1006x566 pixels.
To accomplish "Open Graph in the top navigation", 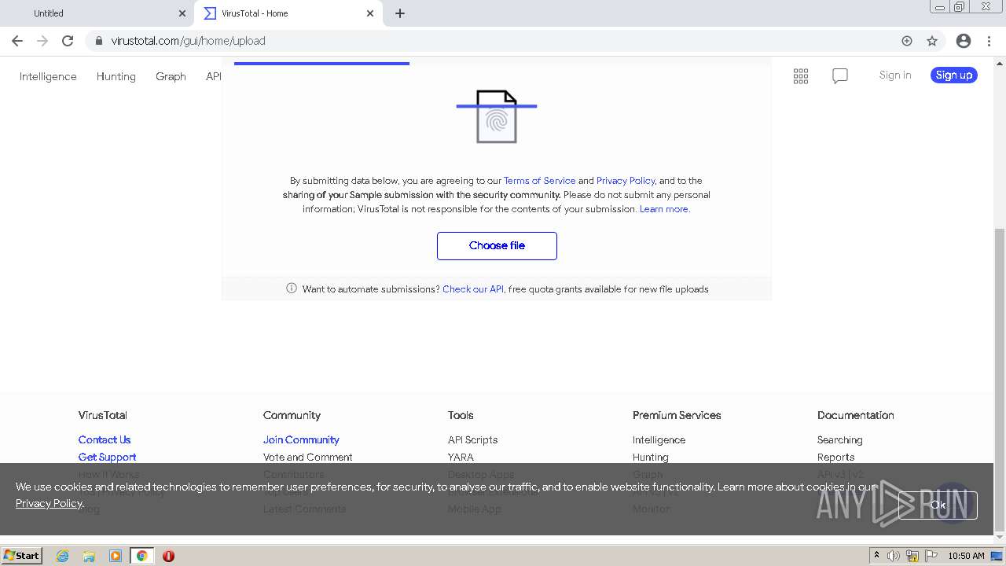I will click(x=171, y=76).
